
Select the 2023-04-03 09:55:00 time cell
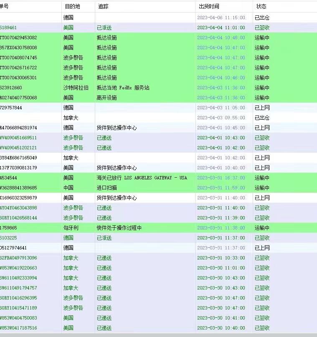221,118
